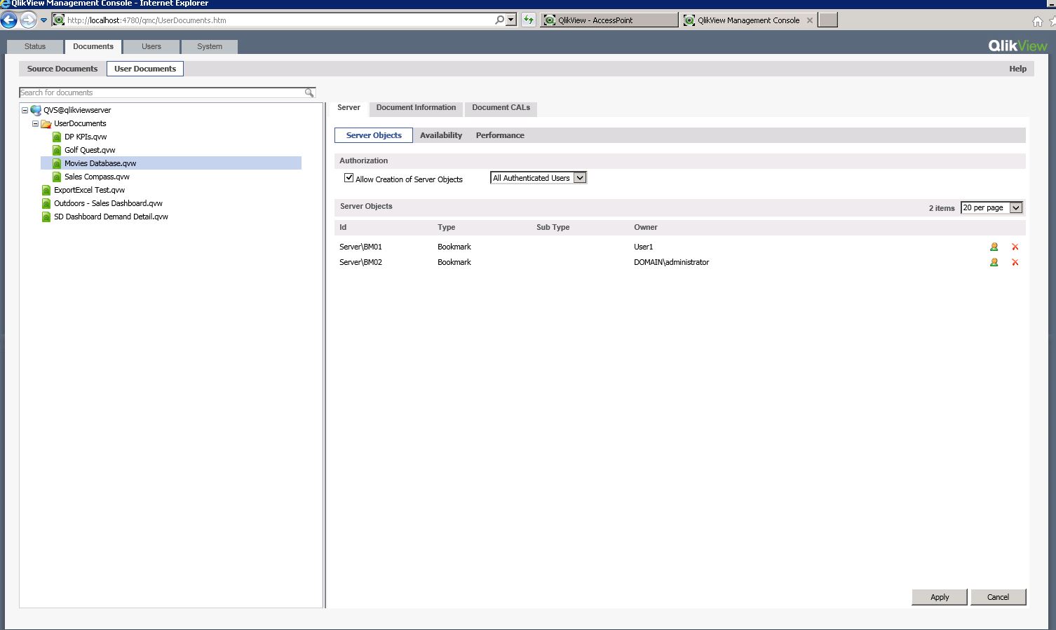Click the search magnifier in document search box
Image resolution: width=1056 pixels, height=630 pixels.
point(309,92)
